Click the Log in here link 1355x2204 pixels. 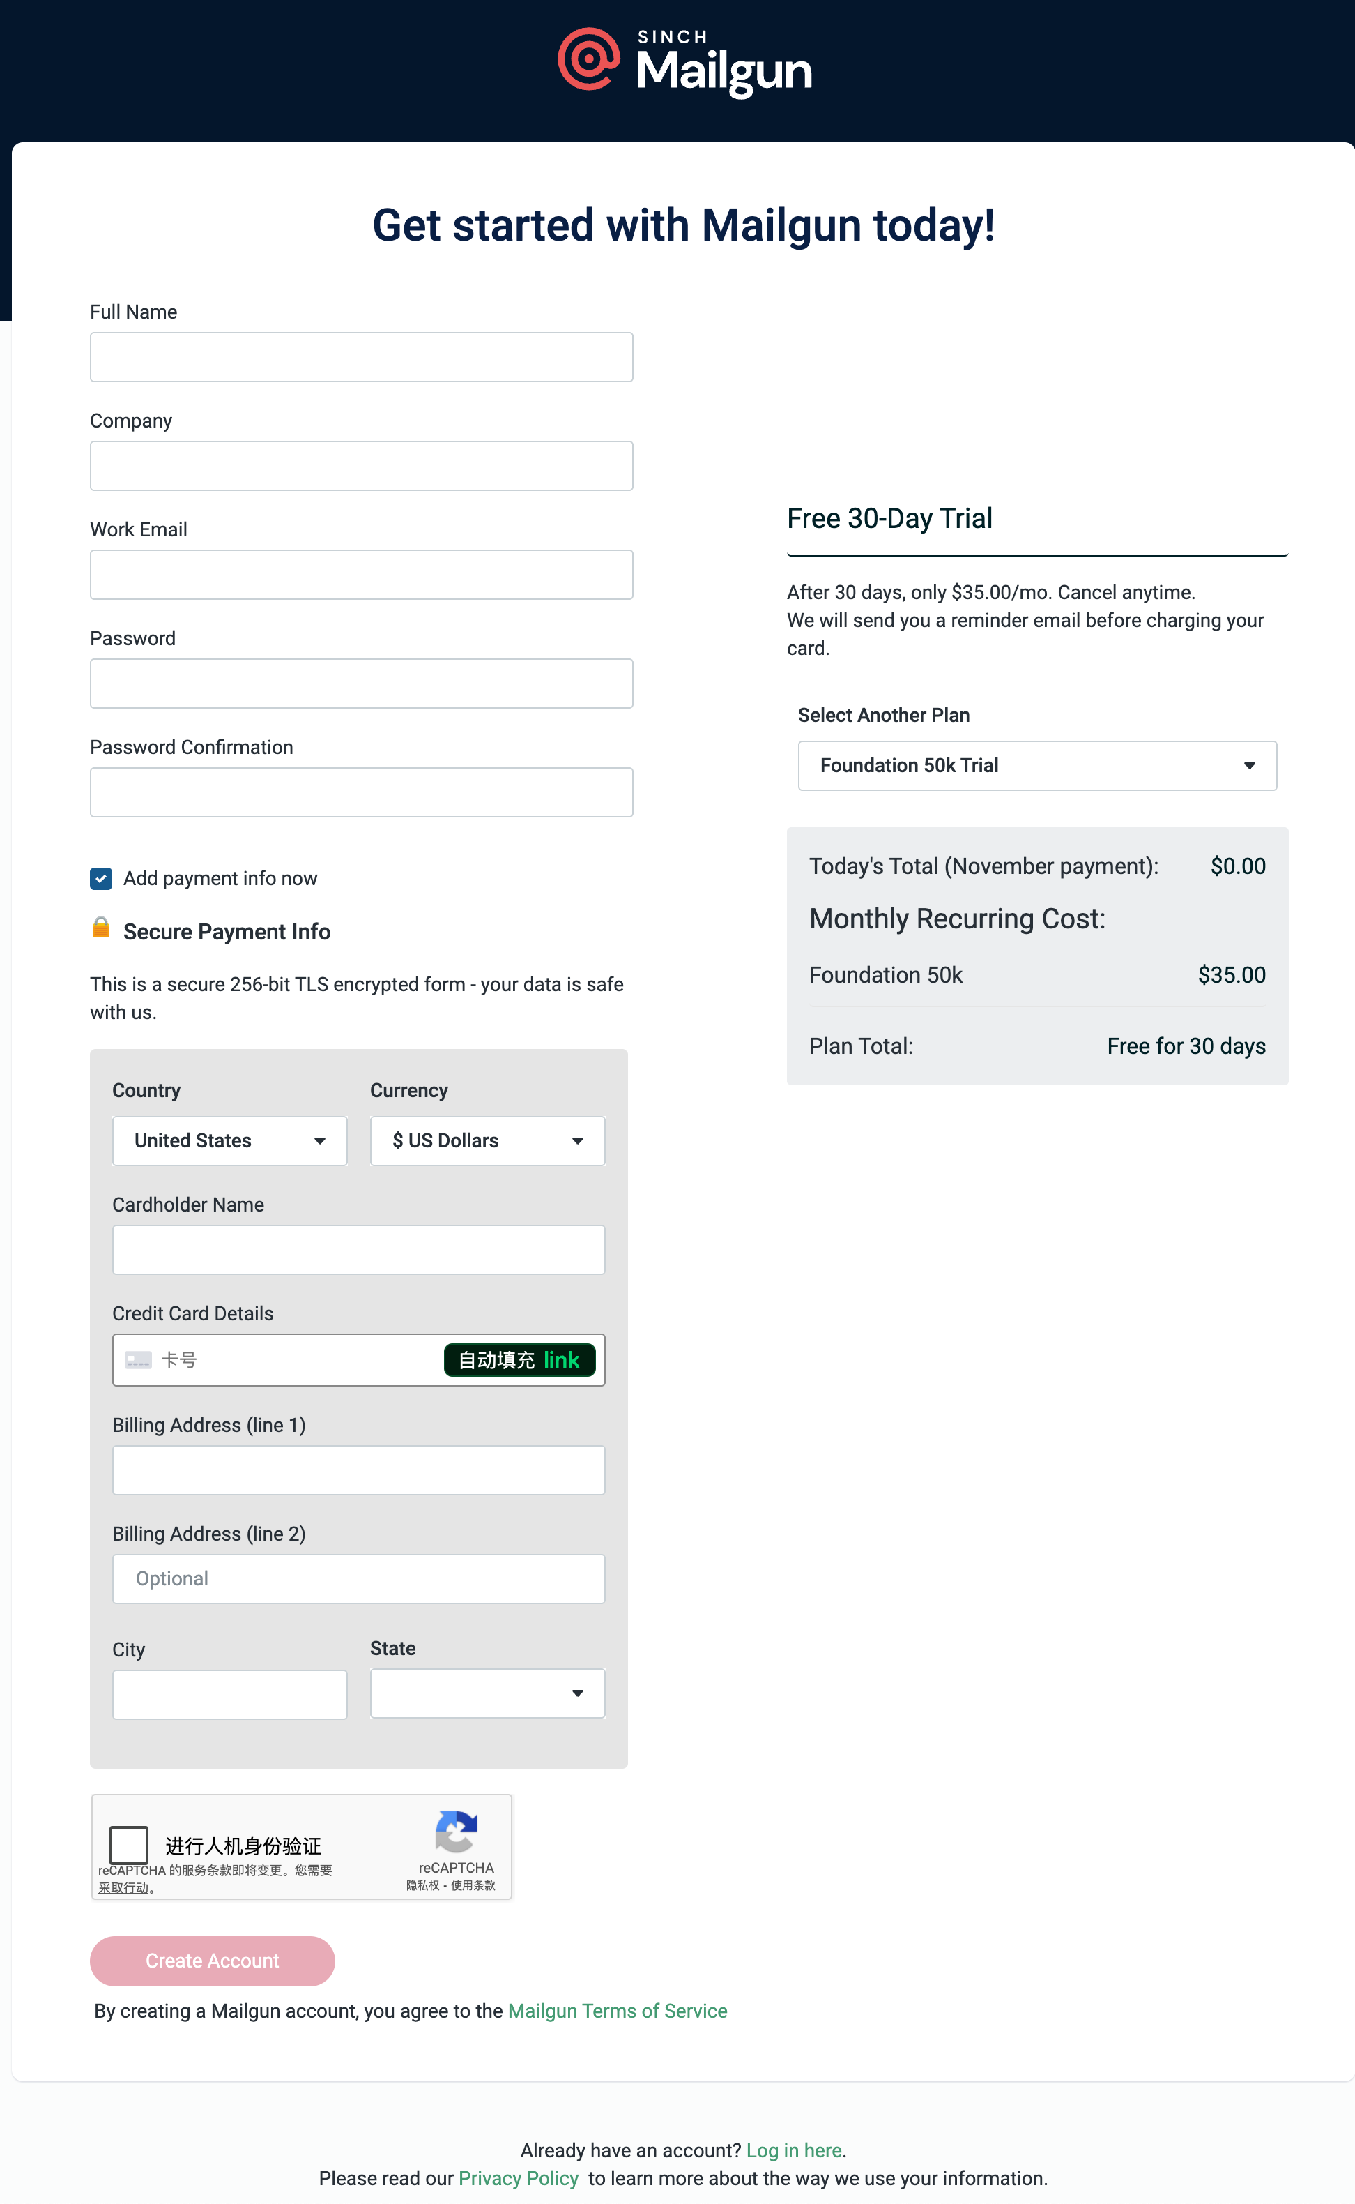793,2150
